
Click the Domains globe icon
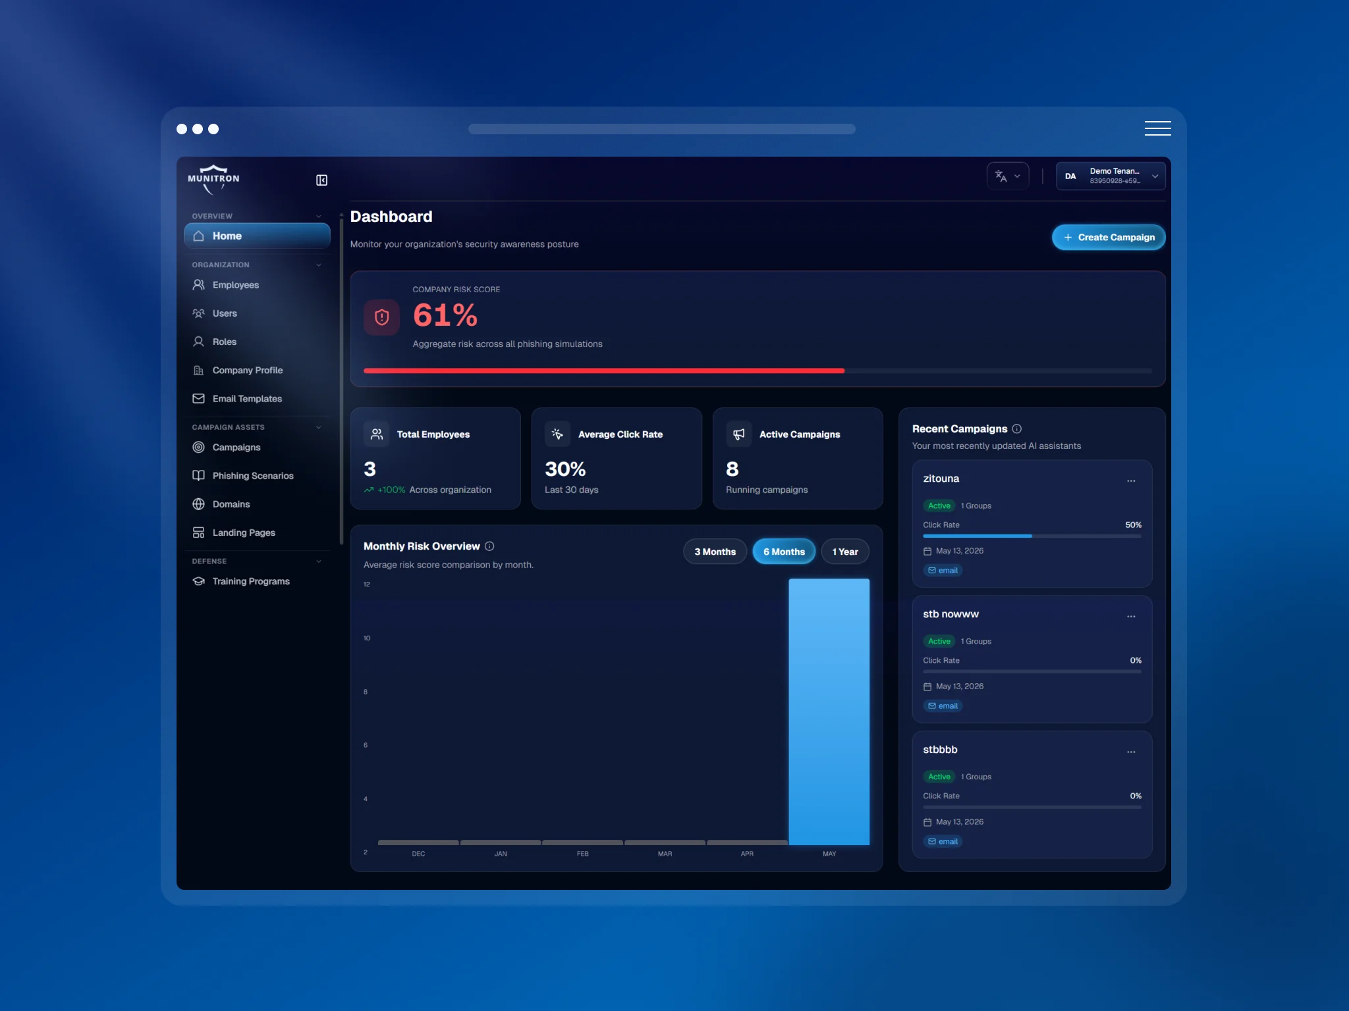click(x=198, y=504)
